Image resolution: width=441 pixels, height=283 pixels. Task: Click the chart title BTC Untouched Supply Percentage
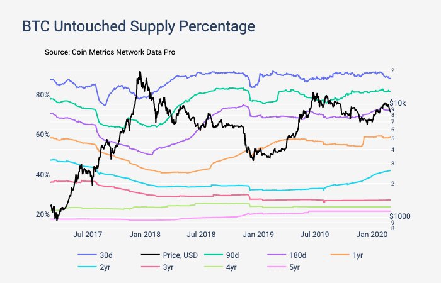tap(139, 26)
